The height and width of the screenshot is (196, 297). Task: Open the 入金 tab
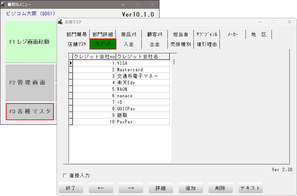tap(129, 44)
